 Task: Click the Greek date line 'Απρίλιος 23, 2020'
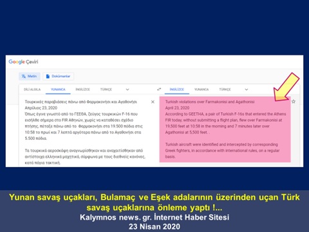pos(41,108)
